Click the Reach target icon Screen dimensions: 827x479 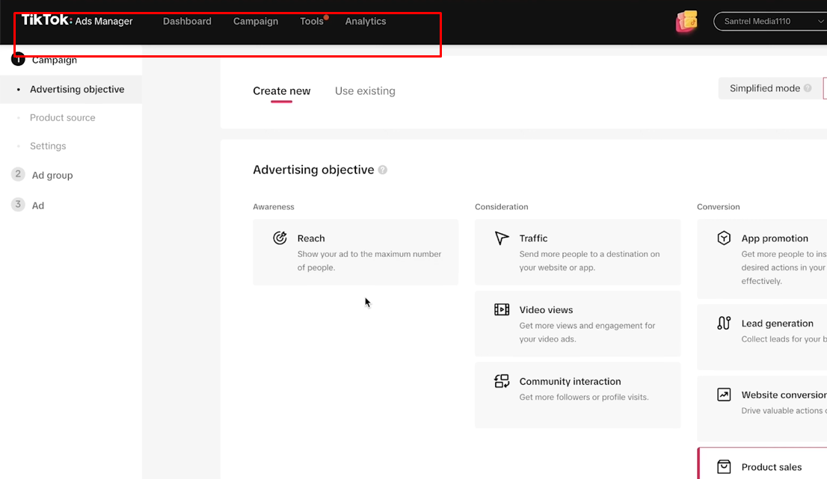tap(280, 238)
